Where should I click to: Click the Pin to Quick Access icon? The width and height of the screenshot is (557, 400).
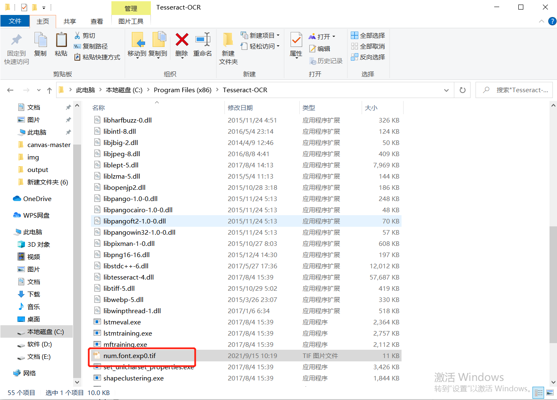(x=16, y=40)
